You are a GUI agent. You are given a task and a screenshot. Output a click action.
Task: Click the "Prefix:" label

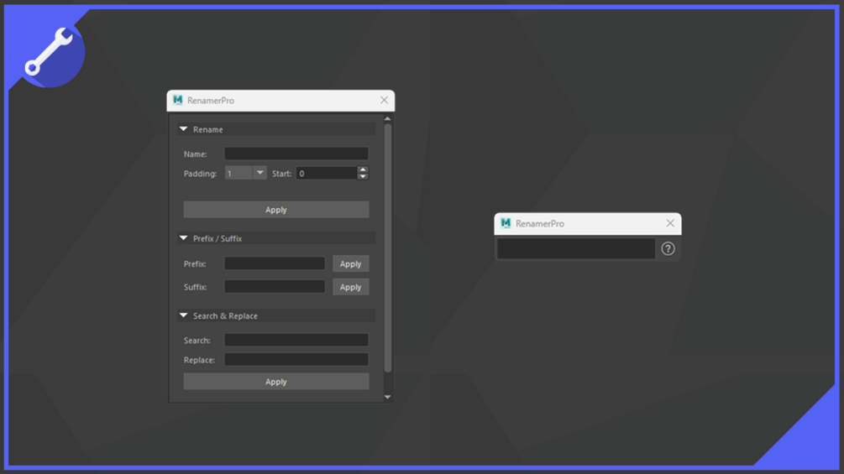pyautogui.click(x=195, y=264)
